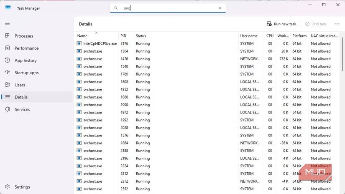Open the Services page
This screenshot has width=345, height=194.
click(x=37, y=109)
